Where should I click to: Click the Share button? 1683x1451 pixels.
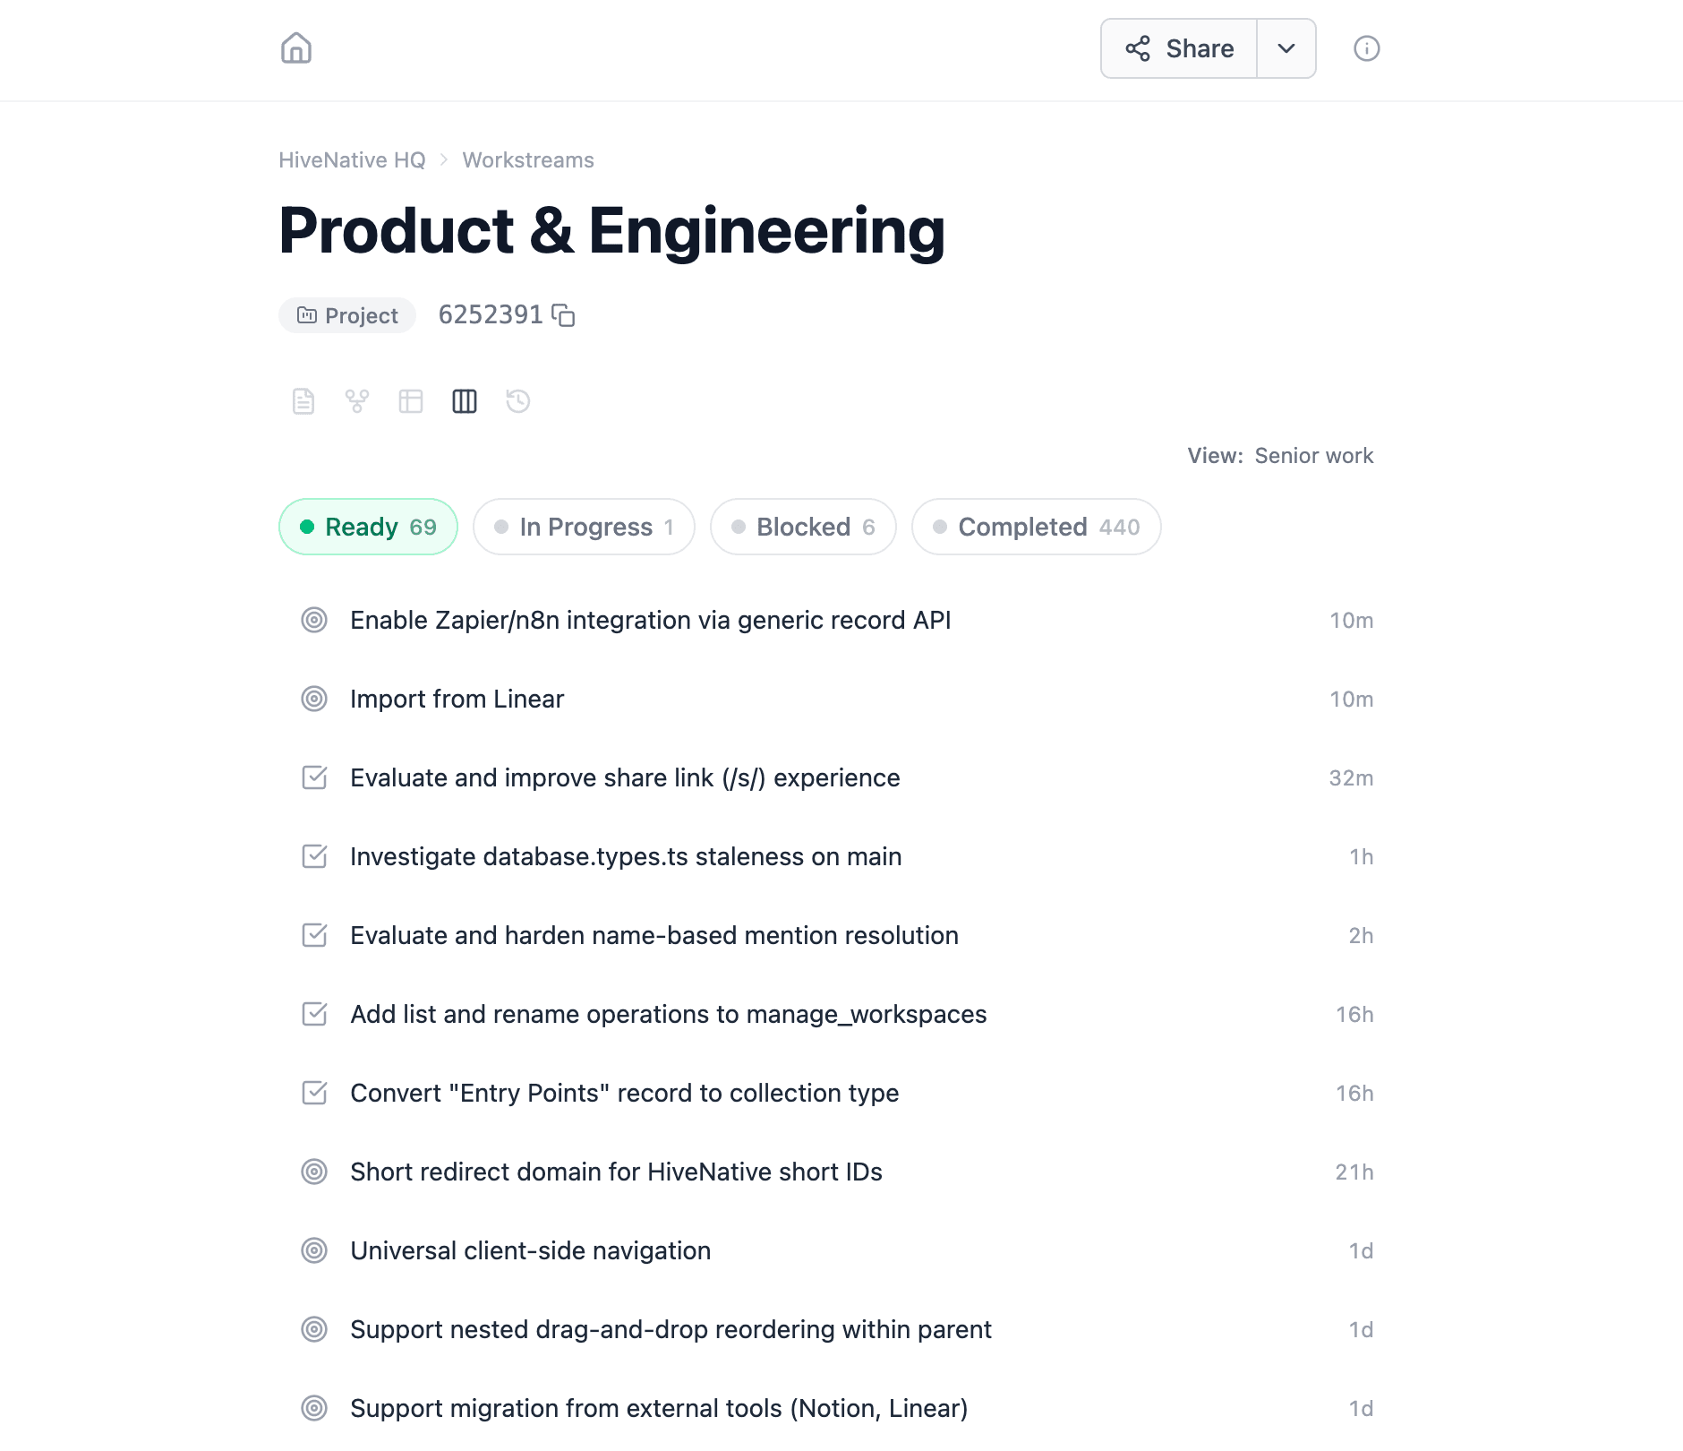pyautogui.click(x=1178, y=47)
